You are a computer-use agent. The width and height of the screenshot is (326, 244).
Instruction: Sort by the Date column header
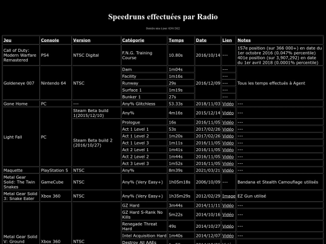point(201,40)
